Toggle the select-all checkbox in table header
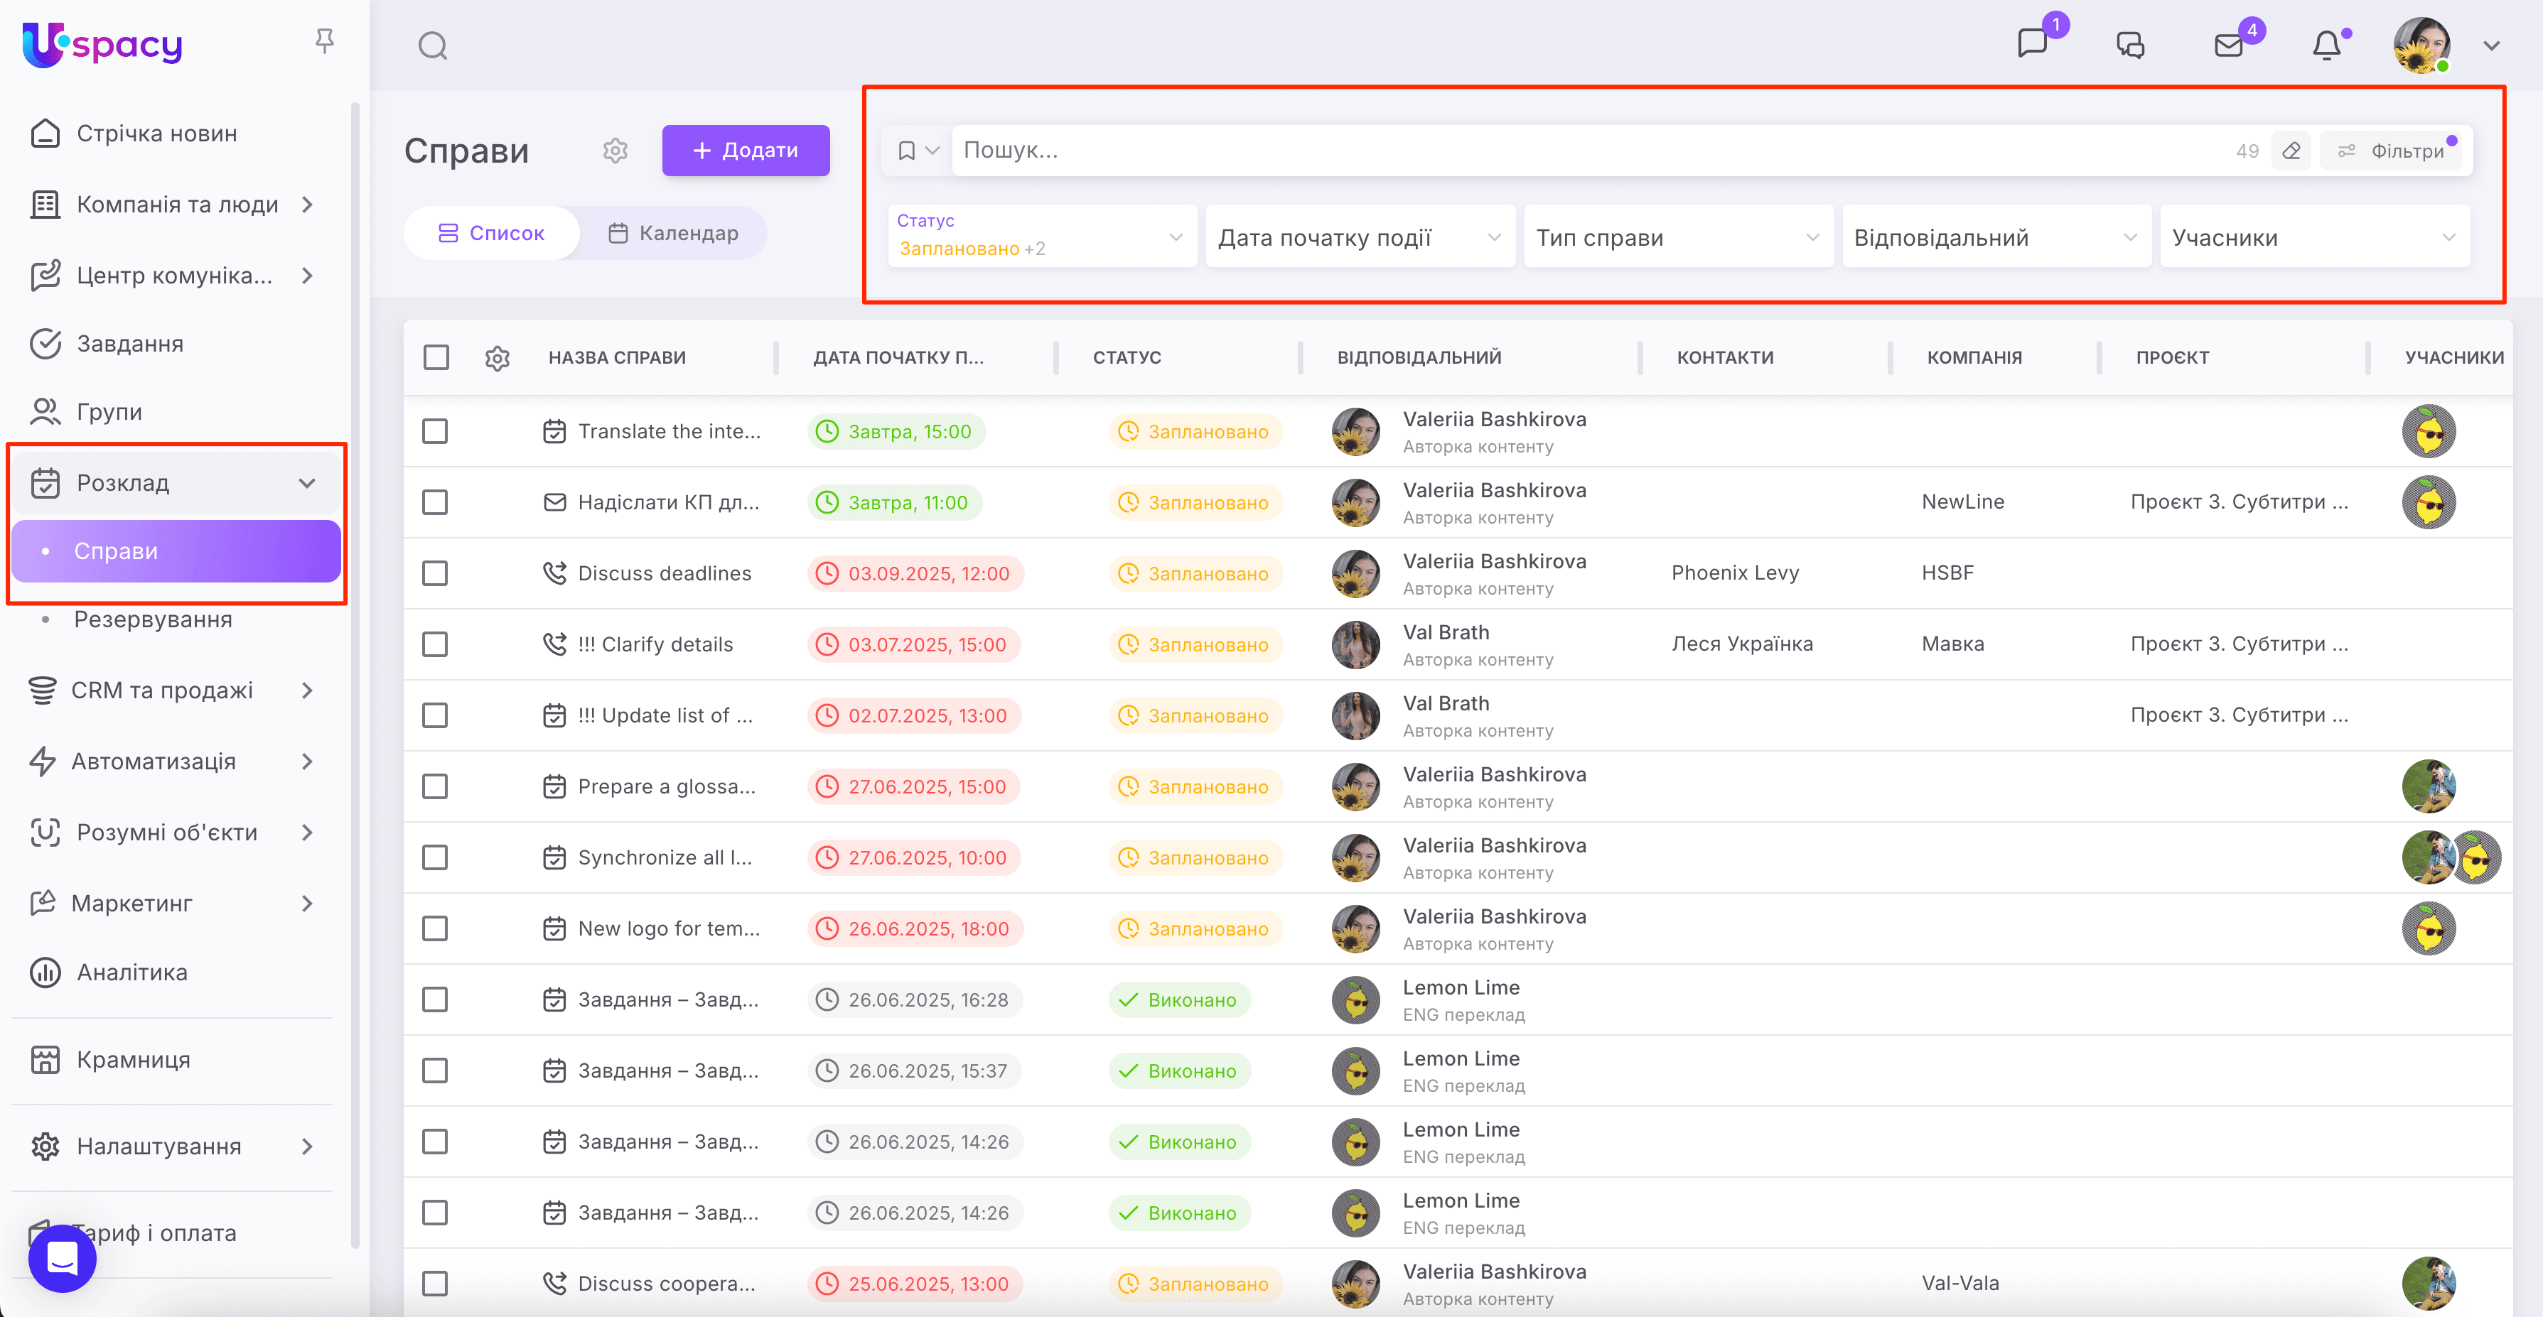Image resolution: width=2543 pixels, height=1317 pixels. point(436,357)
